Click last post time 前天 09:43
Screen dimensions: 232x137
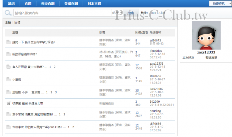(x=157, y=44)
